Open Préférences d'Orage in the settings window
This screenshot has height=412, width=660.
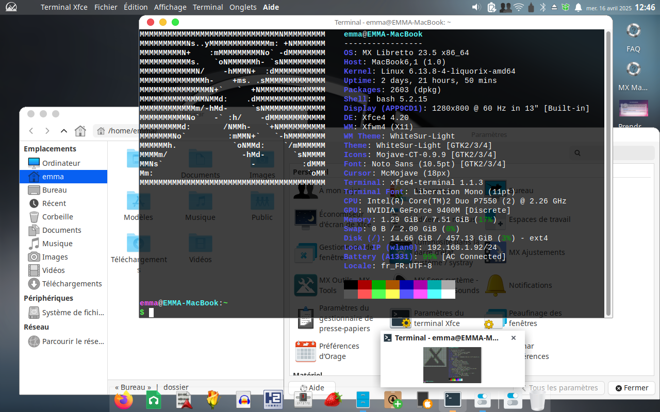point(327,351)
